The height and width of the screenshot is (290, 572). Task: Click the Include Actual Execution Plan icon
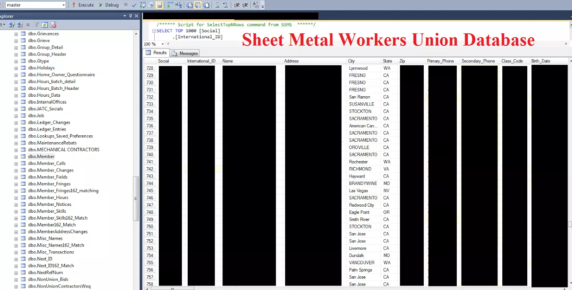click(169, 5)
